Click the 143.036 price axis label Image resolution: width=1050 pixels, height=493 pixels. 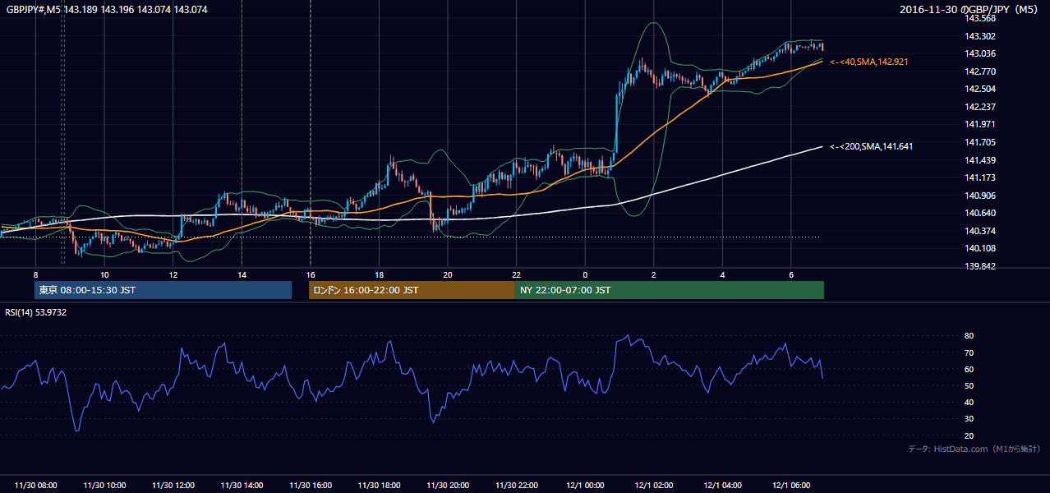coord(979,54)
